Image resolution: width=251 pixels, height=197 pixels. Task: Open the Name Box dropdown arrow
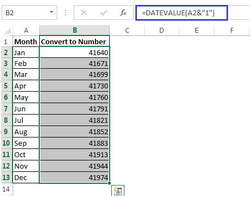pyautogui.click(x=51, y=12)
